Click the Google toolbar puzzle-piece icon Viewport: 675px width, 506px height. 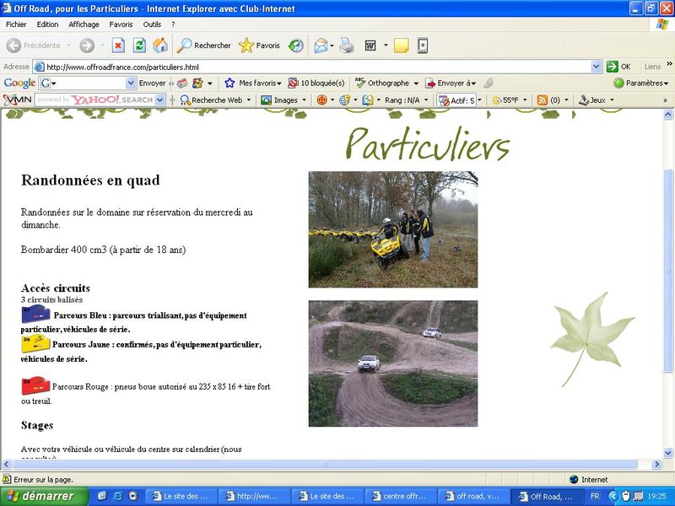[197, 83]
